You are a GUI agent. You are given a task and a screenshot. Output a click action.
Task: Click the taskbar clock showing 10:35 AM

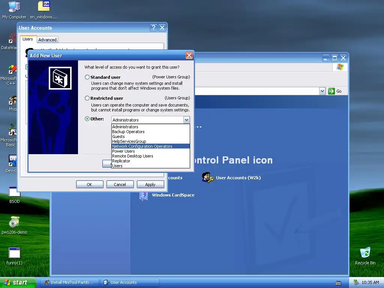(370, 282)
